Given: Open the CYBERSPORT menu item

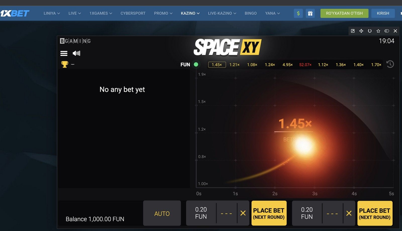Looking at the screenshot, I should 133,13.
